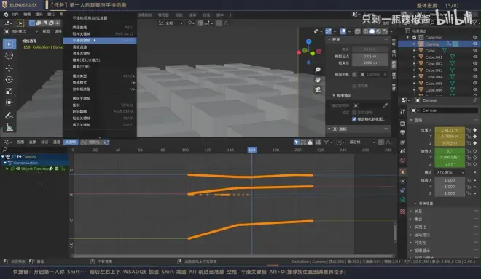481x279 pixels.
Task: Hide Cube.001 using its eye icon
Action: [475, 57]
